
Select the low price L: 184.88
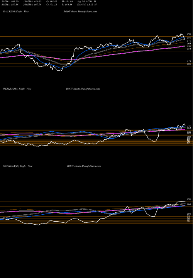pos(68,5)
